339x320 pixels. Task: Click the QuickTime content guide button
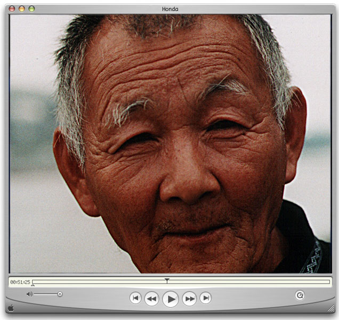pos(300,295)
